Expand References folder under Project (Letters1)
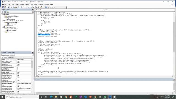 [x=4, y=32]
